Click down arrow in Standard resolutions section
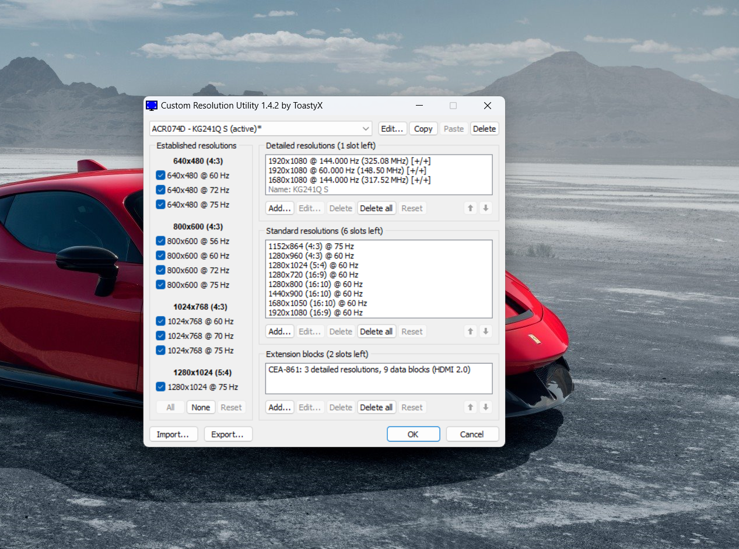 pyautogui.click(x=485, y=331)
